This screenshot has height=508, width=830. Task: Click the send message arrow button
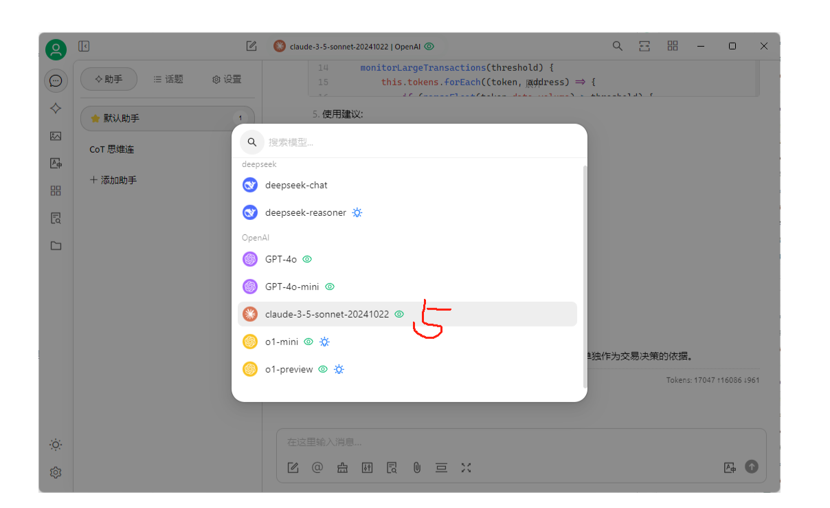[752, 467]
